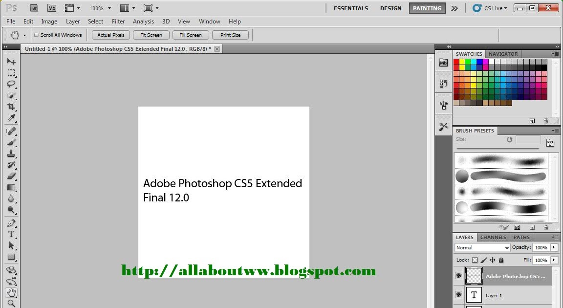Open Tool Presets panel in dock
The image size is (563, 308).
[443, 126]
